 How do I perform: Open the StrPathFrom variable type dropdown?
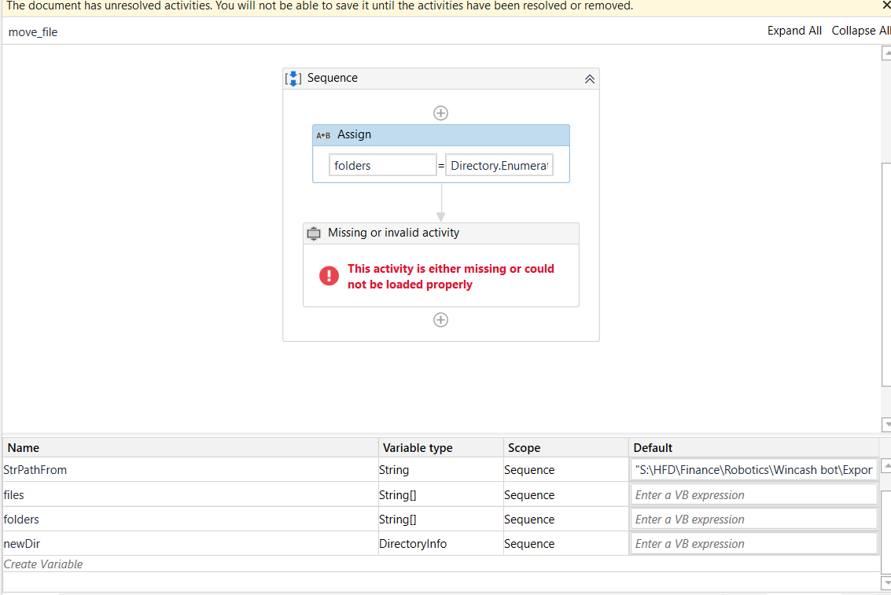(x=440, y=470)
